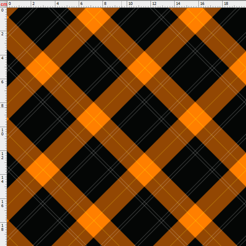Click the 10 mark on horizontal ruler
Image resolution: width=246 pixels, height=246 pixels.
[130, 3]
